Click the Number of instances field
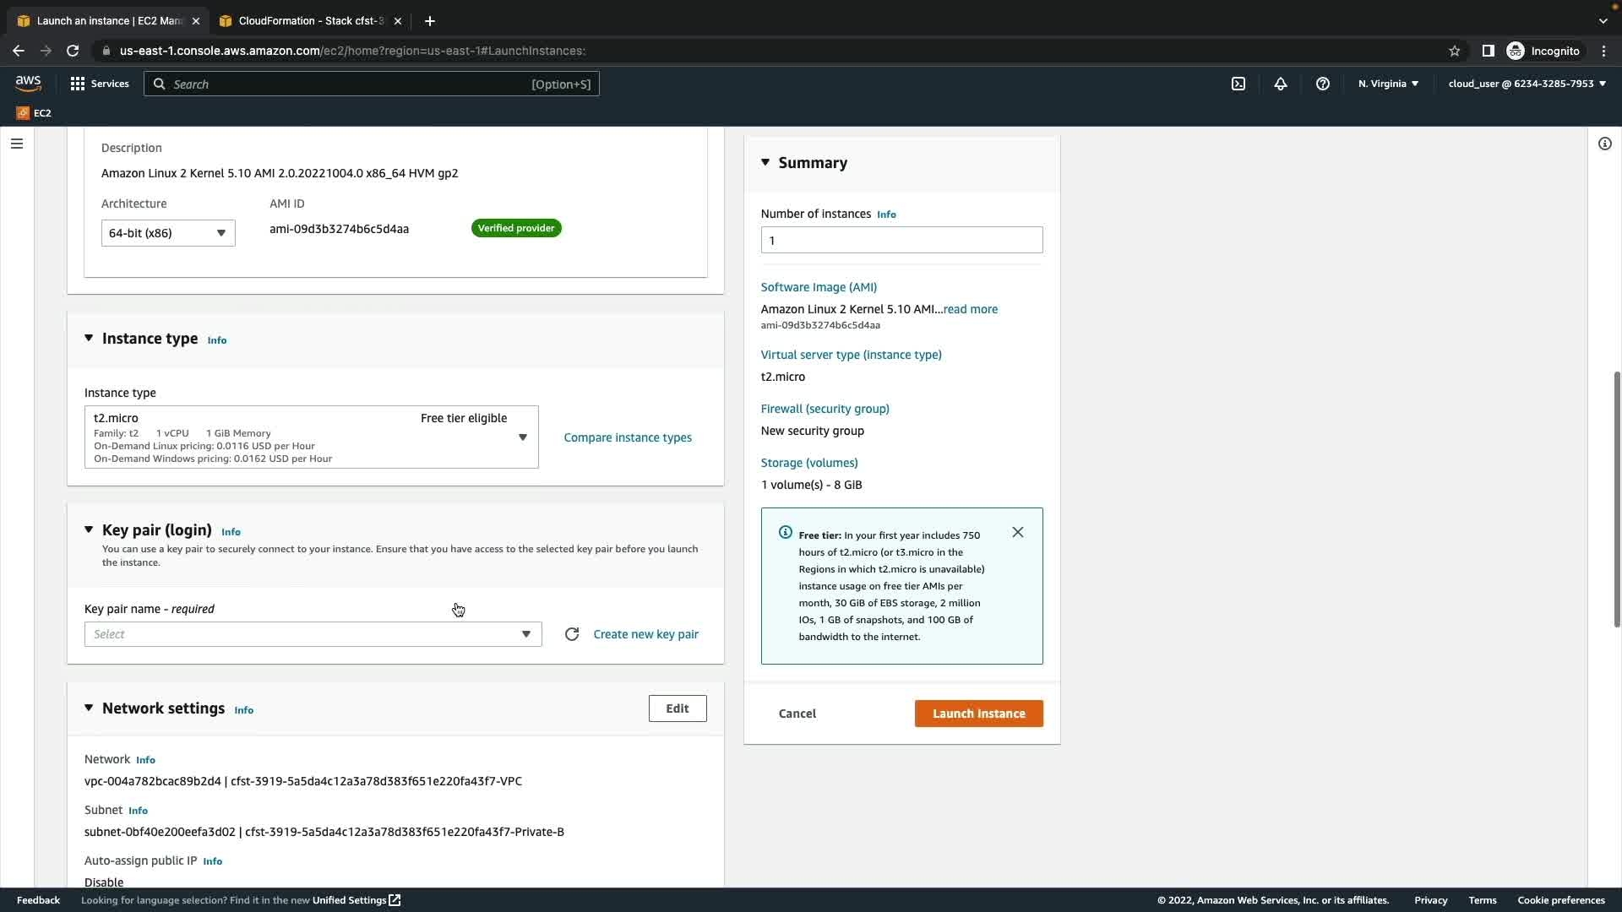The height and width of the screenshot is (912, 1622). pyautogui.click(x=901, y=241)
